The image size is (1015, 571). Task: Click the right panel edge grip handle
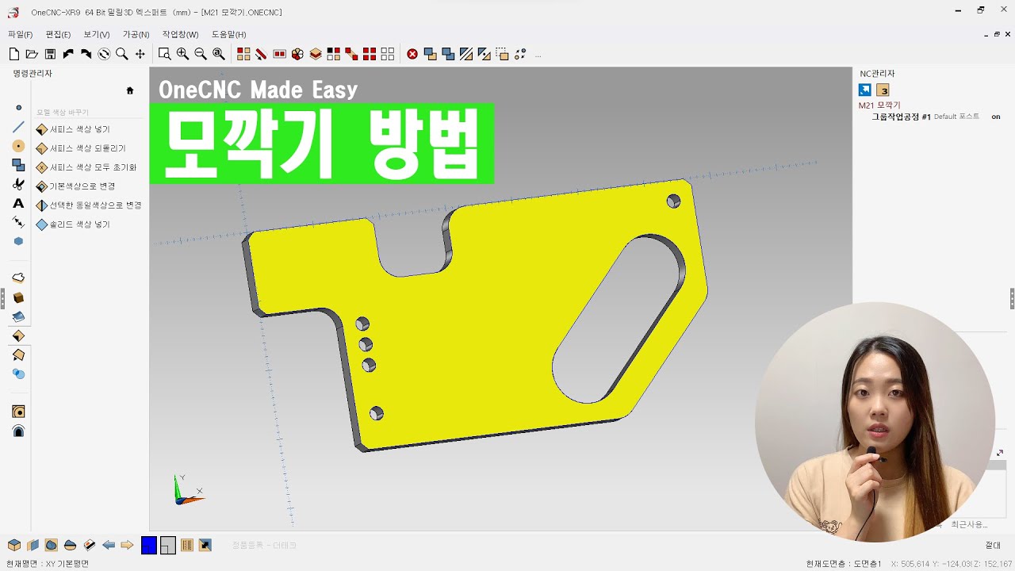(1012, 298)
